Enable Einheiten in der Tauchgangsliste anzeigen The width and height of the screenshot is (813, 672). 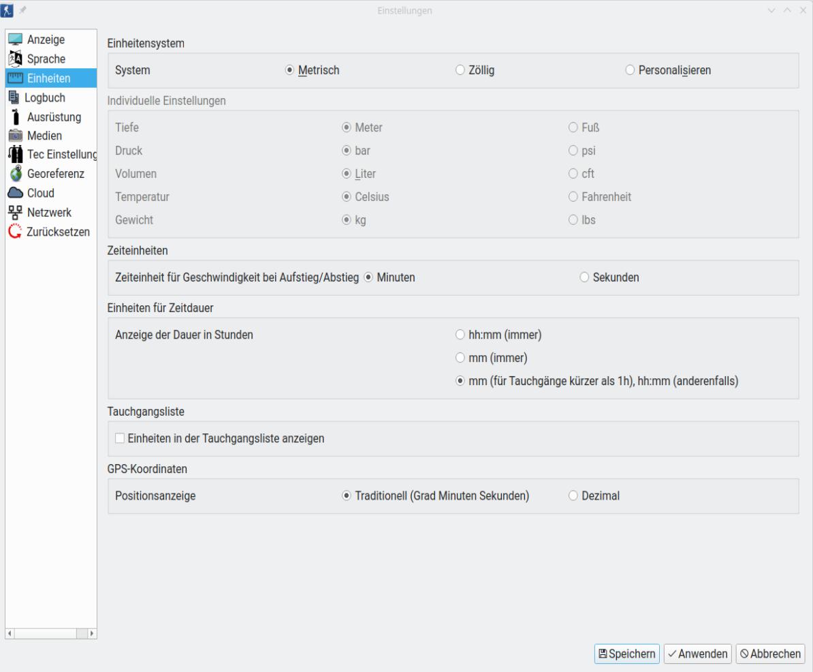coord(121,438)
